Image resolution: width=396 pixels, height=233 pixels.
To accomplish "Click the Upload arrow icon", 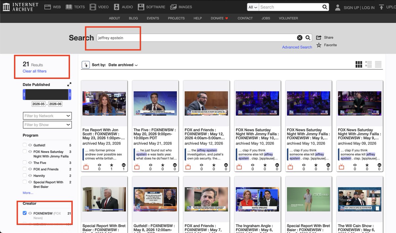I will 381,7.
